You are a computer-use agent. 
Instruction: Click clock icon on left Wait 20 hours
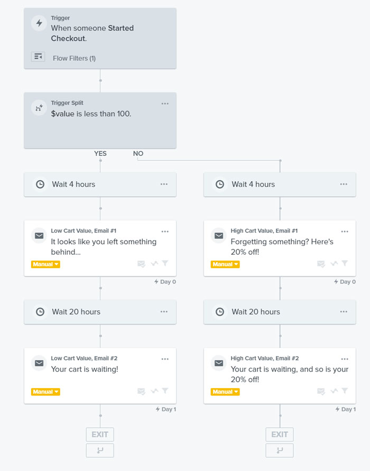40,312
